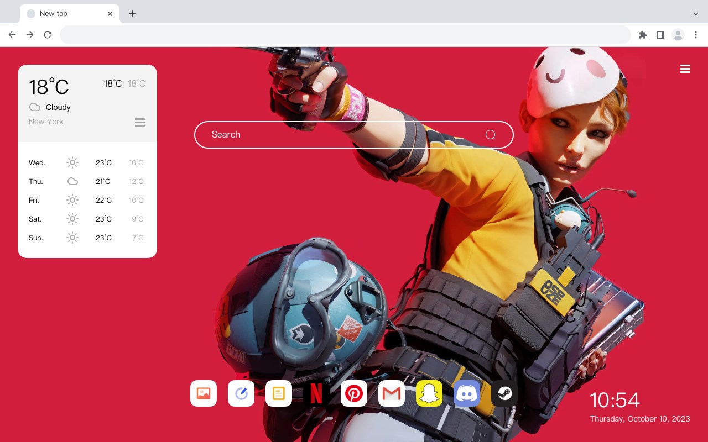Click the 21°C high for Thursday
Viewport: 708px width, 442px height.
tap(103, 182)
